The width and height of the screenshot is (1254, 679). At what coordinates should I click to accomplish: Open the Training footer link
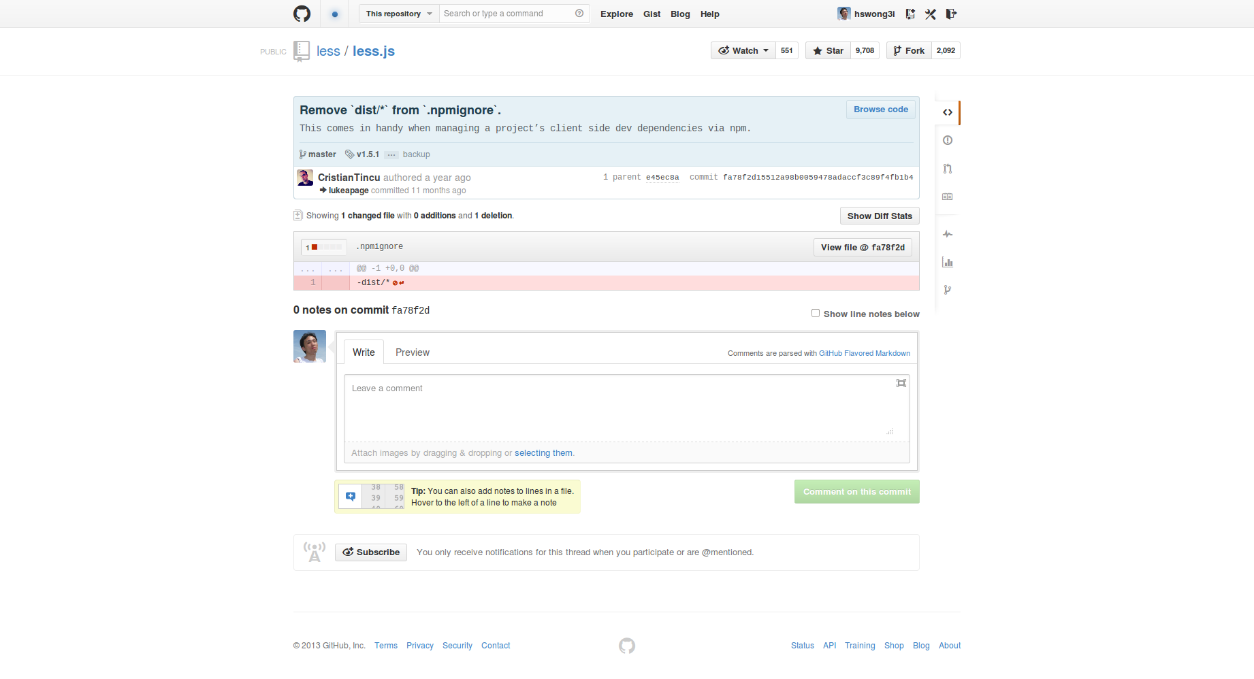860,646
